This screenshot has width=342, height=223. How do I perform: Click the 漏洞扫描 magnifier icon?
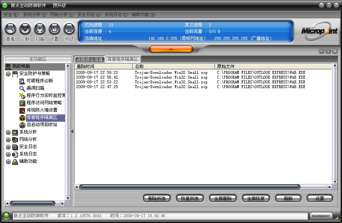(x=22, y=88)
